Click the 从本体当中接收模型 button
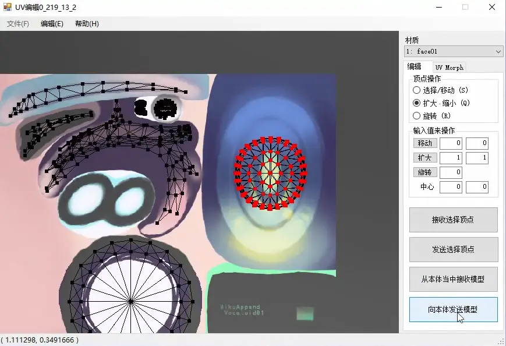506x346 pixels. click(454, 279)
